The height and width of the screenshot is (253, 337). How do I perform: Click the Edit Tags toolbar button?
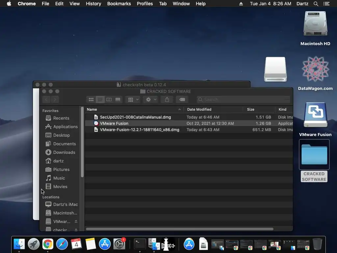[x=182, y=99]
